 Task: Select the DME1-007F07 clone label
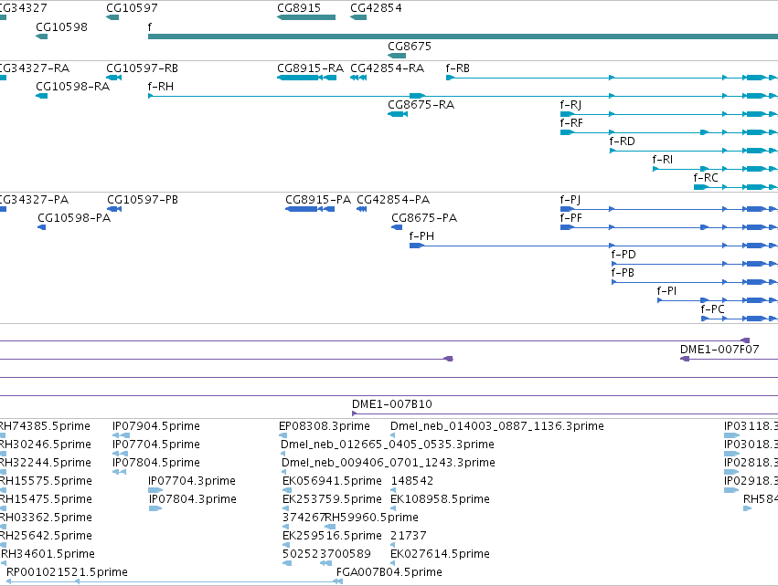coord(719,350)
